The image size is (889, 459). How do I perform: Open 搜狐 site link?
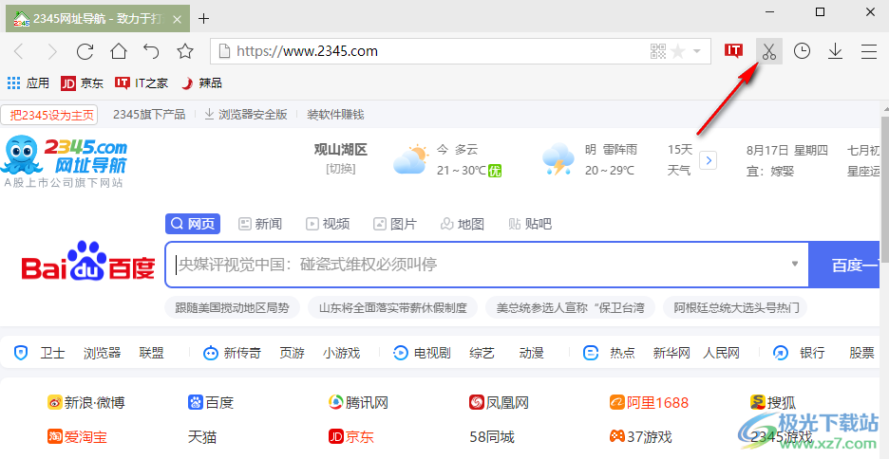click(773, 402)
